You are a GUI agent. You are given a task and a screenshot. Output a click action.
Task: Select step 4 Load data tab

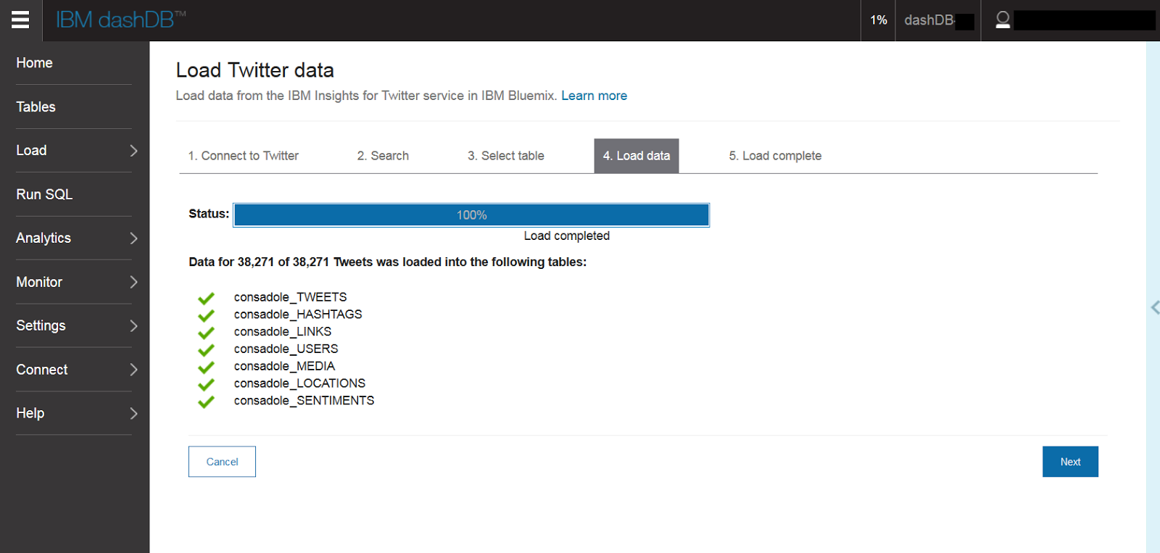point(637,156)
